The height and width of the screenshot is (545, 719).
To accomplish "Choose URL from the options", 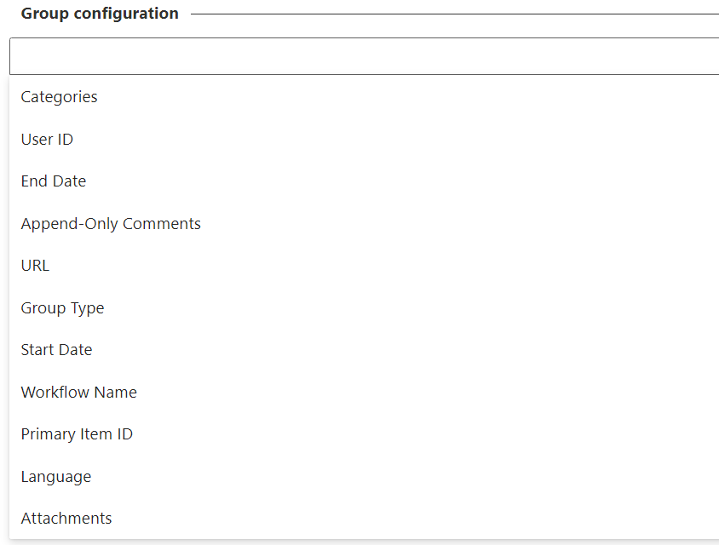I will coord(36,266).
